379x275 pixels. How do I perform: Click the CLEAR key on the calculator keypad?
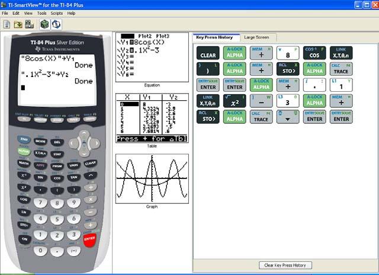(91, 163)
